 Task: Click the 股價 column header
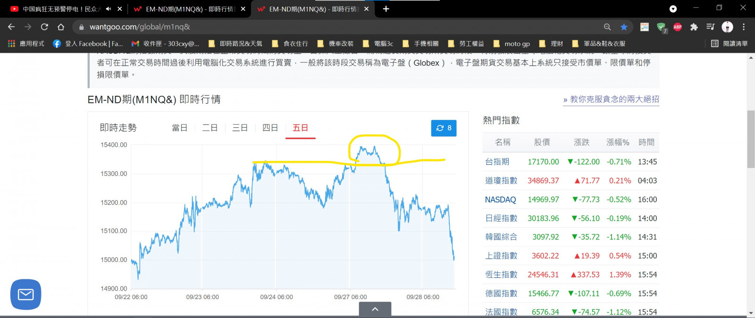(x=542, y=142)
